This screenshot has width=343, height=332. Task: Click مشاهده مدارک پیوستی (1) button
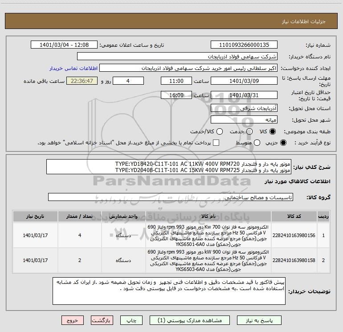(x=190, y=320)
